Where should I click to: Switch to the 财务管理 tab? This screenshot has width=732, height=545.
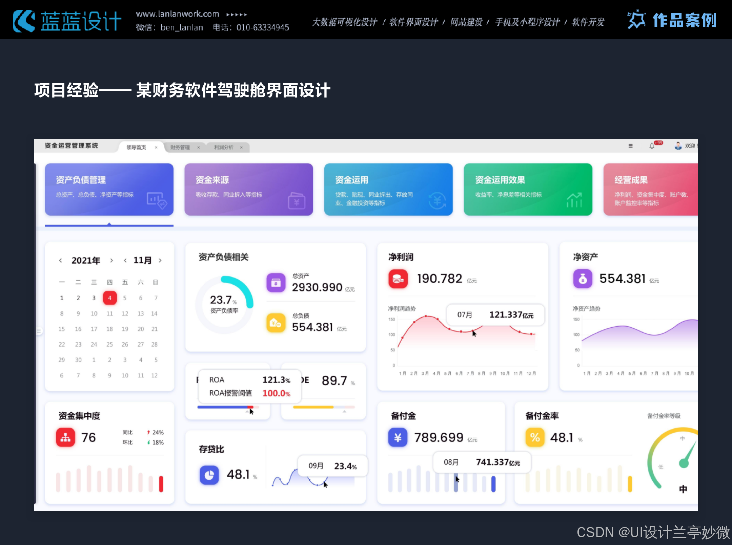pos(180,147)
